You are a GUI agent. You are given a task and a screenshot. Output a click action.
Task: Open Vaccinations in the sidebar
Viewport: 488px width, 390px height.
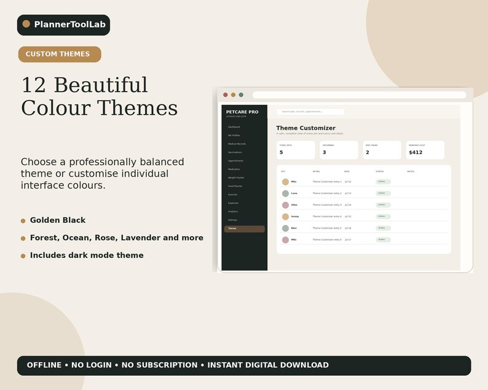pos(235,152)
